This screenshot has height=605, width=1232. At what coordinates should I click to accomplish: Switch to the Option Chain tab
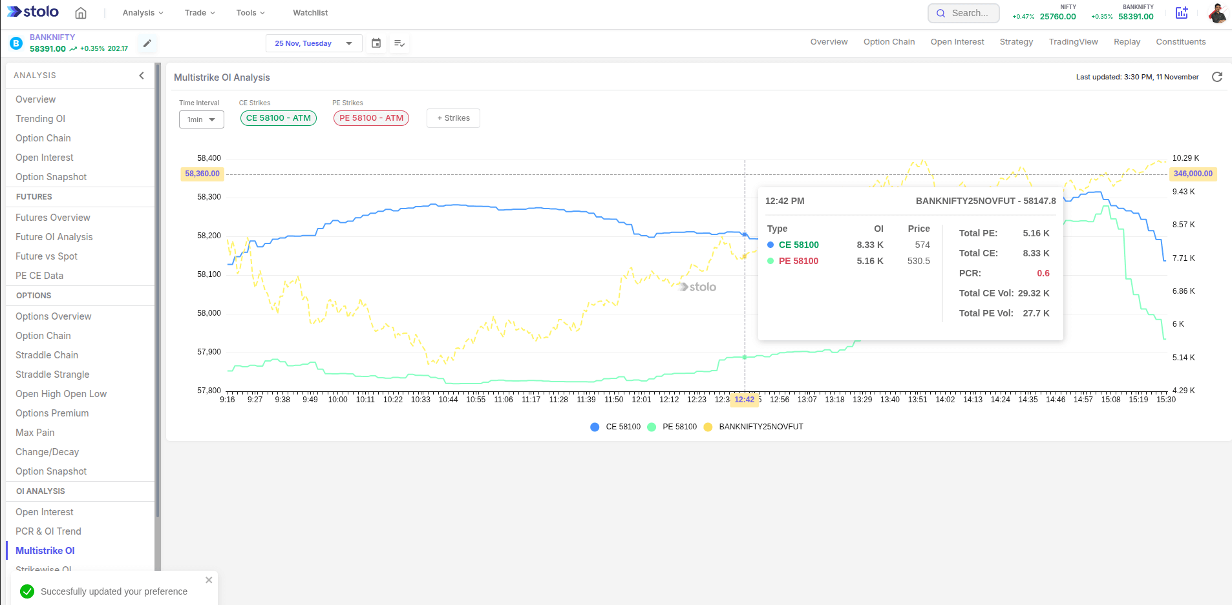(889, 42)
